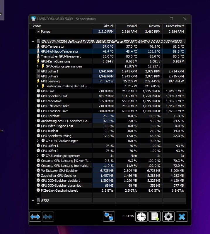Click the Minimal column header

[x=127, y=26]
